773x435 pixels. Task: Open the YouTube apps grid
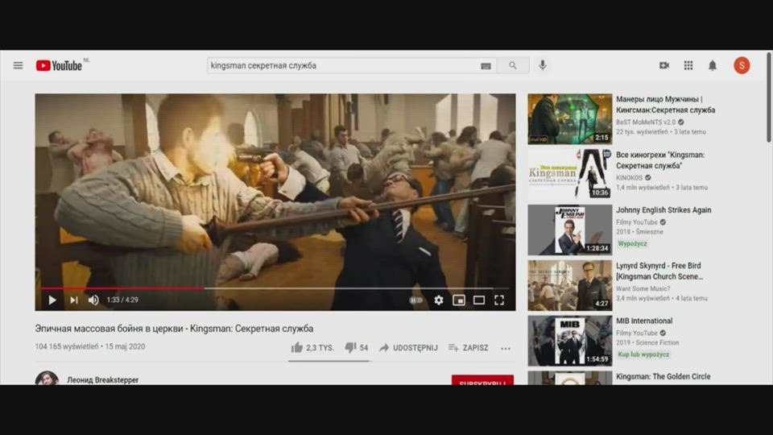(688, 65)
